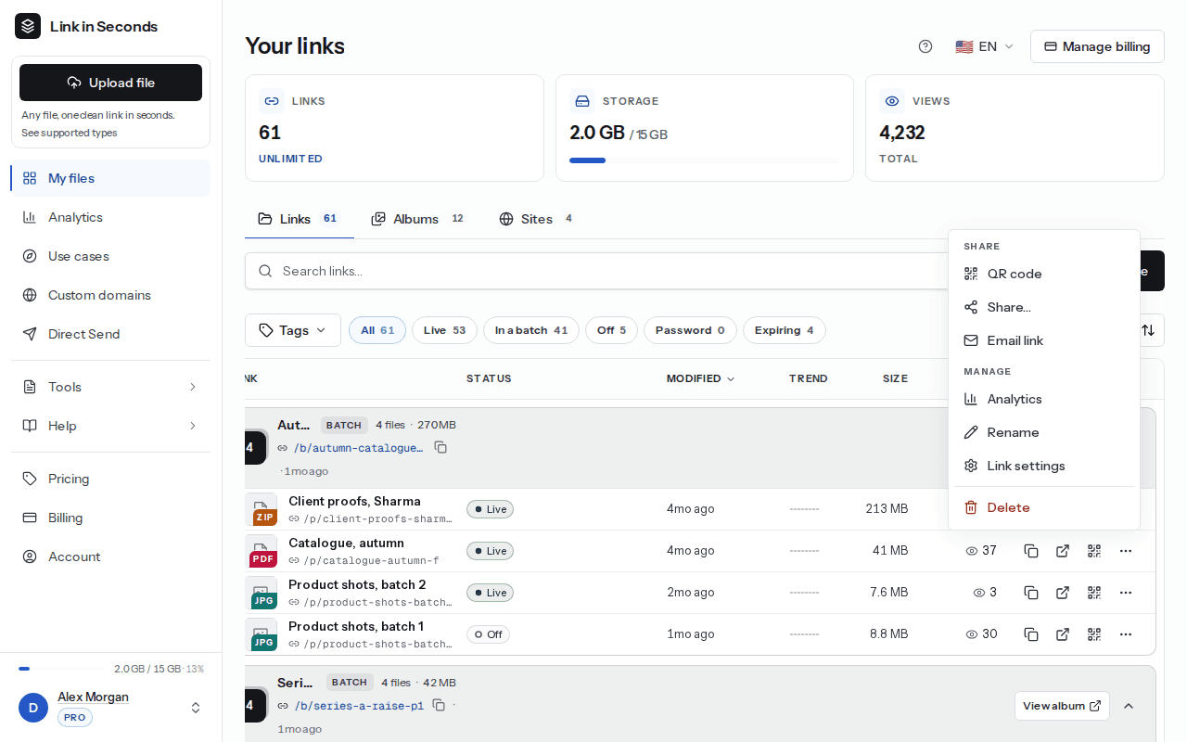Screen dimensions: 1187x742
Task: Click the View album button
Action: coord(1062,706)
